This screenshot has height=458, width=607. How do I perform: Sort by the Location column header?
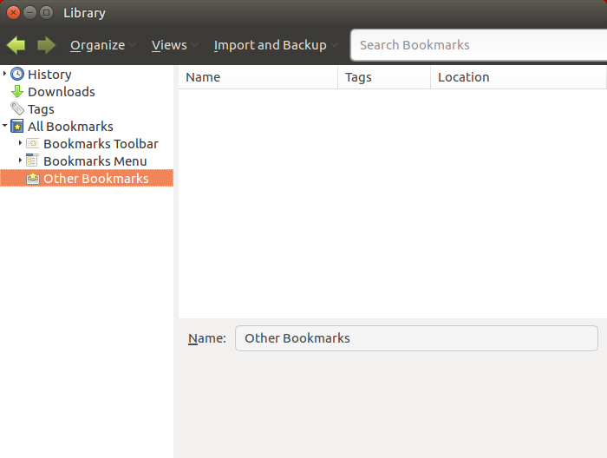(519, 77)
